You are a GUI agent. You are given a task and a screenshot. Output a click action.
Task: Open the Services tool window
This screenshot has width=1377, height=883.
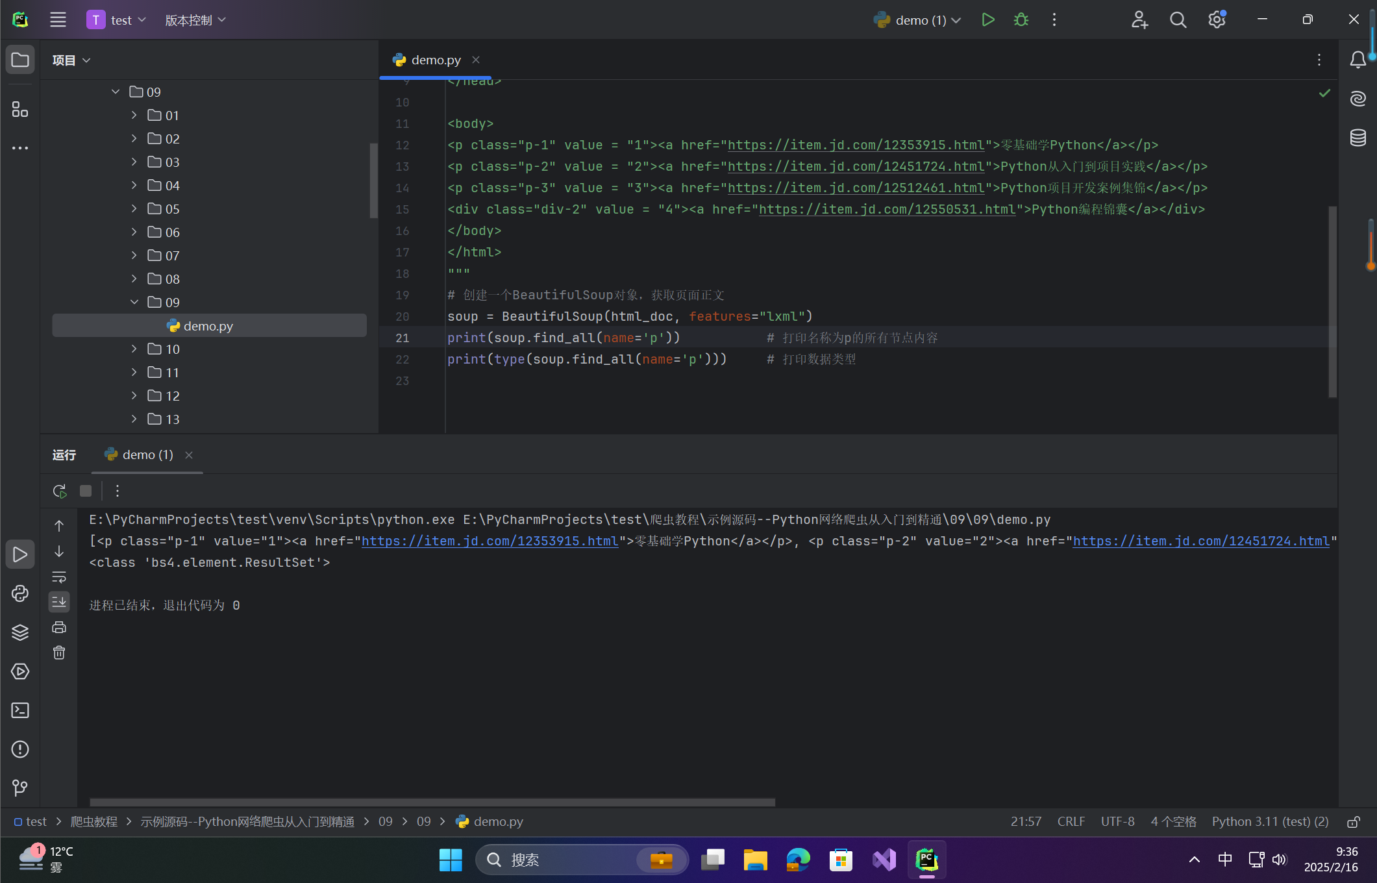pos(20,671)
